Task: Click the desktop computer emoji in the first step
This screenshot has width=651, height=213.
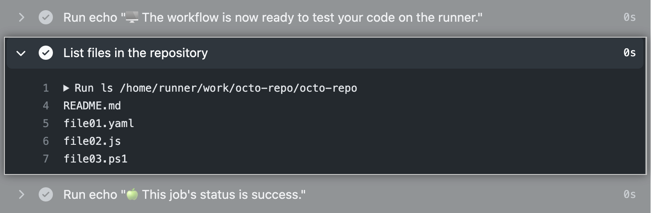Action: click(x=132, y=18)
